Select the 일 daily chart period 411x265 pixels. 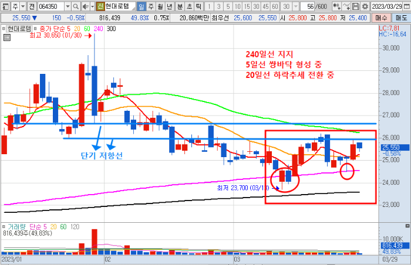(x=142, y=6)
